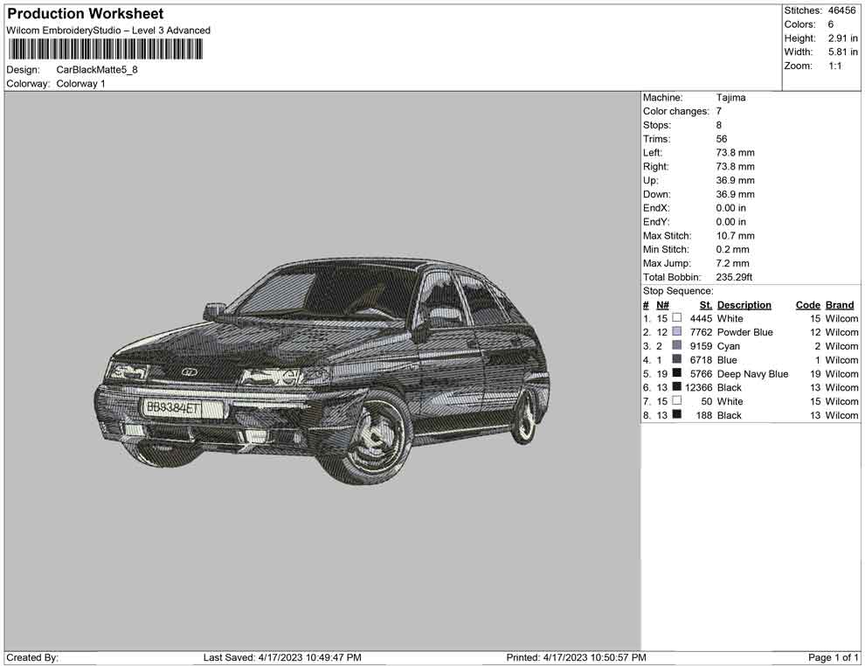
Task: Select the black swatch in stop 6
Action: tap(677, 387)
